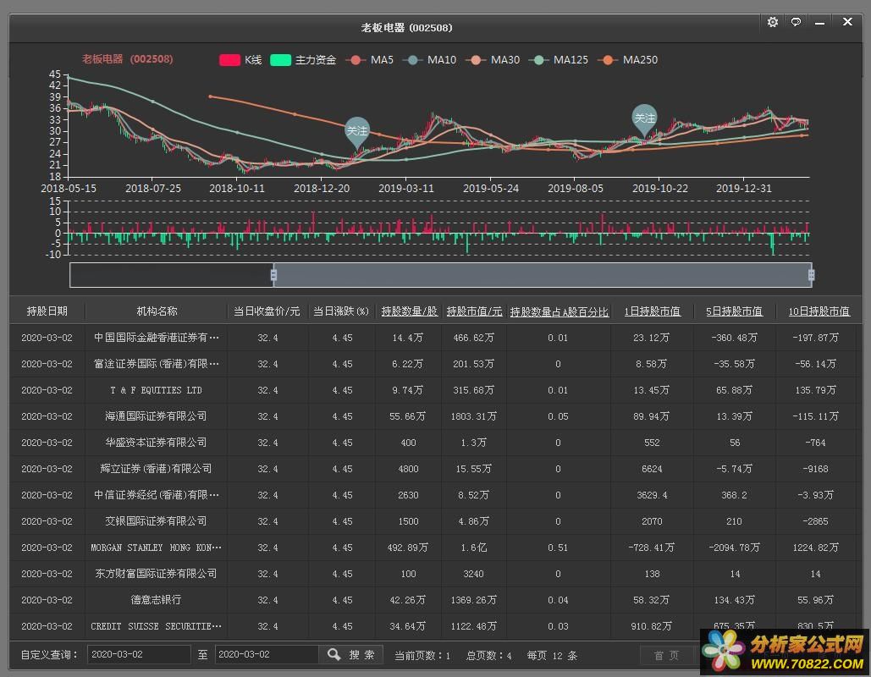Viewport: 871px width, 677px height.
Task: Click the 当日涨跌(%) column header
Action: [341, 311]
